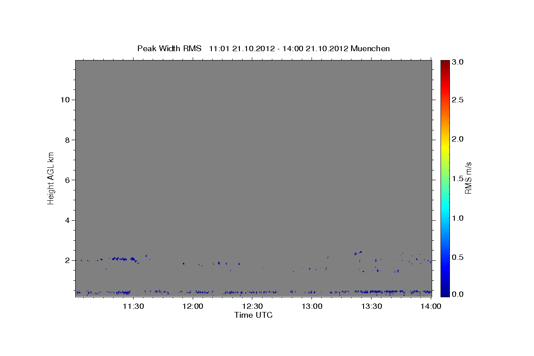Click the plot title 'Peak Width RMS'
Screen dimensions: 534x356
(169, 49)
